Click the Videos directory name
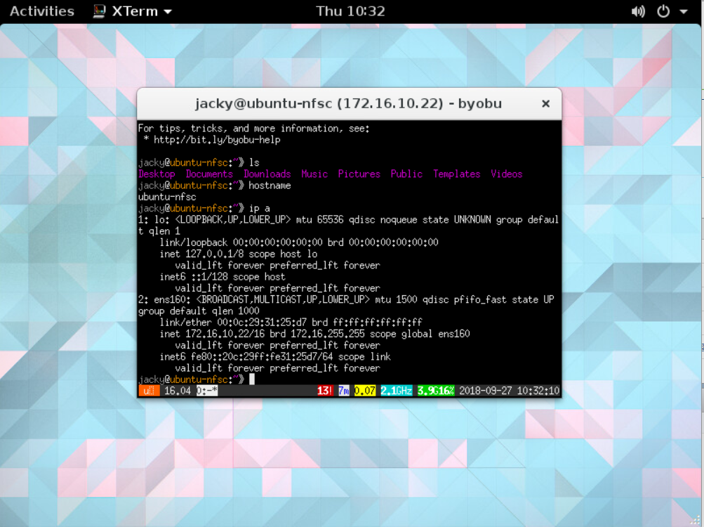Screen dimensions: 704x527 (507, 174)
